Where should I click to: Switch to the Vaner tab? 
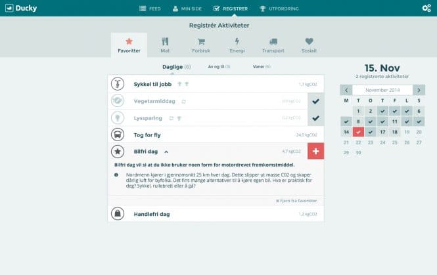261,67
